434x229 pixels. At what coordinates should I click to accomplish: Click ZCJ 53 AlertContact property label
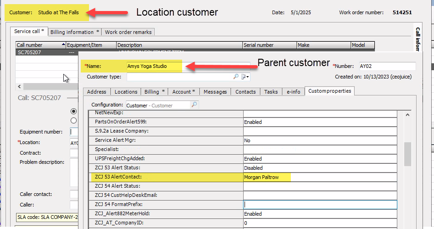[118, 177]
